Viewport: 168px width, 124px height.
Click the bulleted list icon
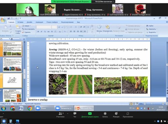(71, 27)
